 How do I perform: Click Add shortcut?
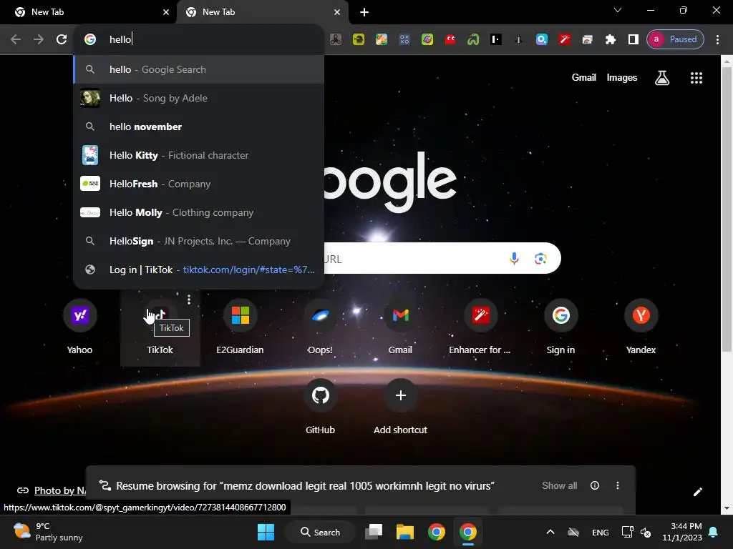(401, 407)
